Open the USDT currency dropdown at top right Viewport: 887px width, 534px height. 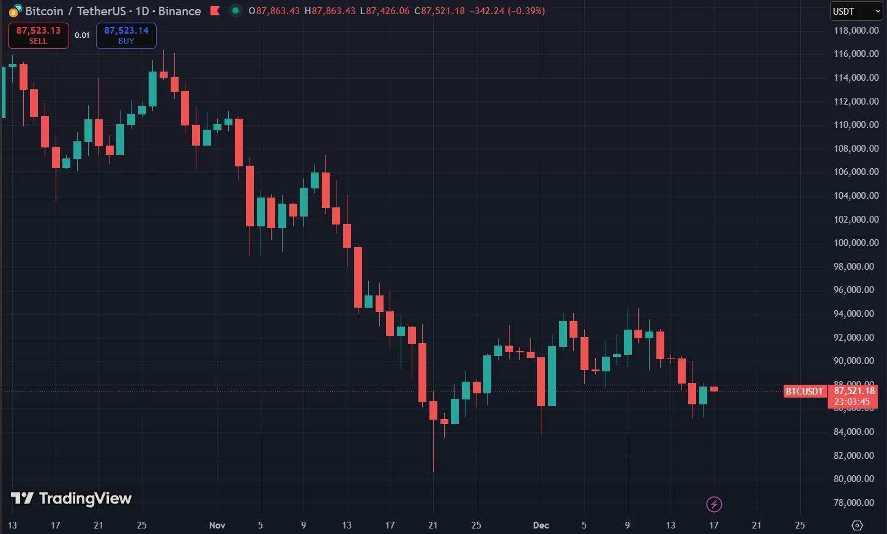855,10
